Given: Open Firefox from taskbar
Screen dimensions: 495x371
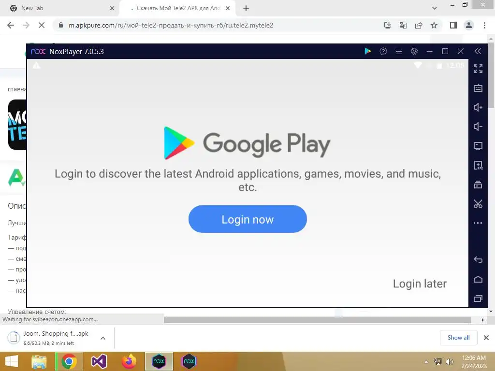Looking at the screenshot, I should coord(129,361).
